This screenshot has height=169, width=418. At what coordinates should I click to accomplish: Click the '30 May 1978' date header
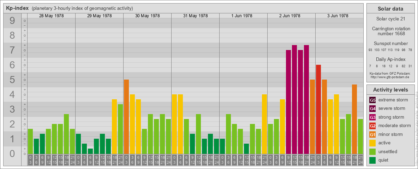click(148, 16)
